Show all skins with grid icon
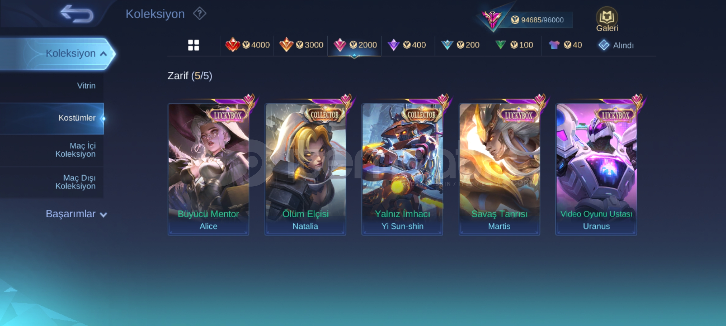The image size is (726, 326). [194, 45]
